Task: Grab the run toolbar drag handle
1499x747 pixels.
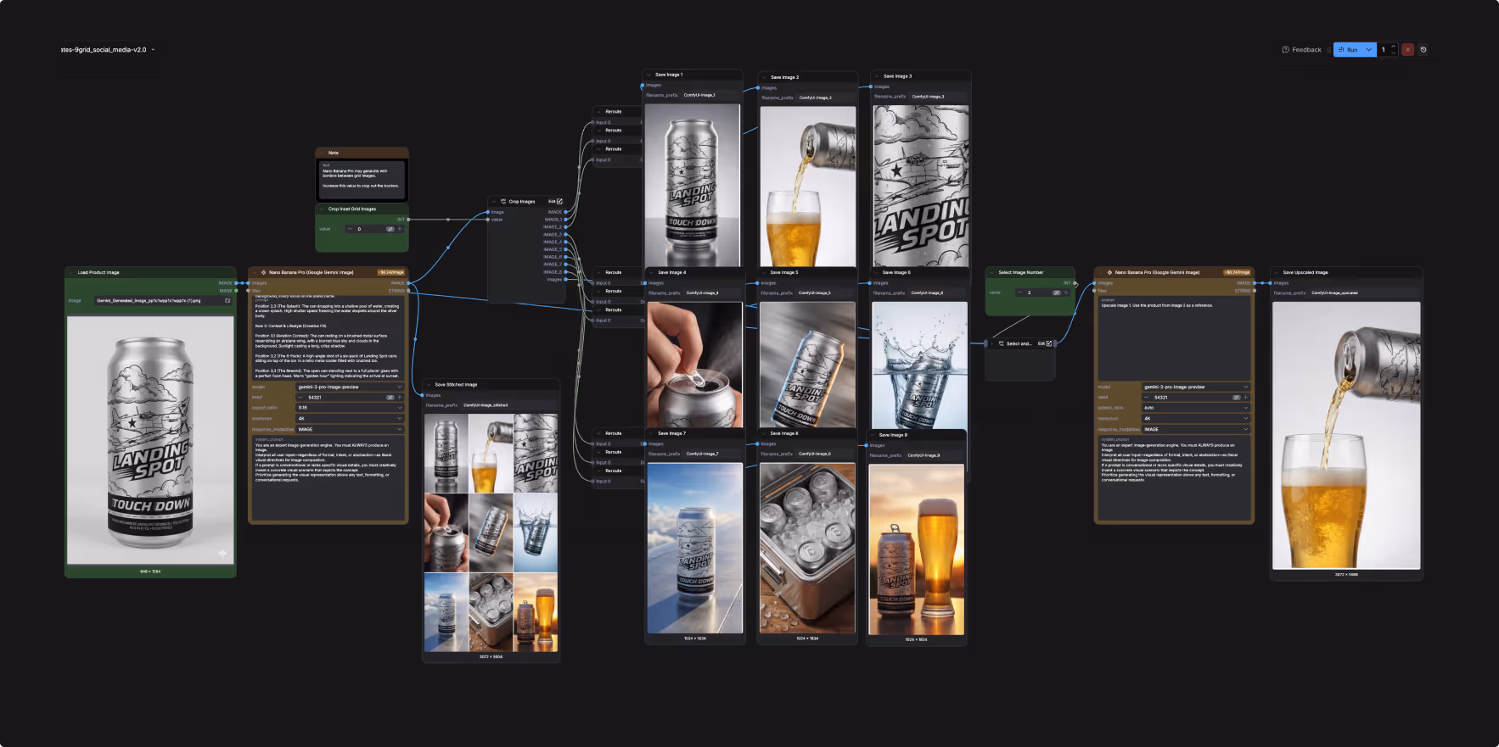Action: [1328, 50]
